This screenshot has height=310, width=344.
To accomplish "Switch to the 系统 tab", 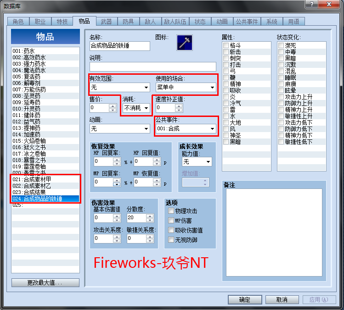I will pyautogui.click(x=271, y=22).
